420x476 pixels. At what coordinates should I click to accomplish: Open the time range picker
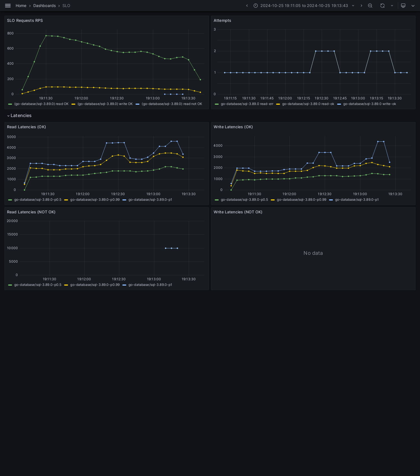pyautogui.click(x=304, y=6)
